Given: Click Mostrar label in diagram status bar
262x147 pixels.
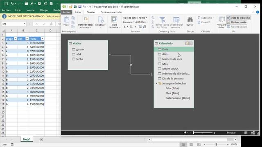Looking at the screenshot, I should click(x=231, y=133).
